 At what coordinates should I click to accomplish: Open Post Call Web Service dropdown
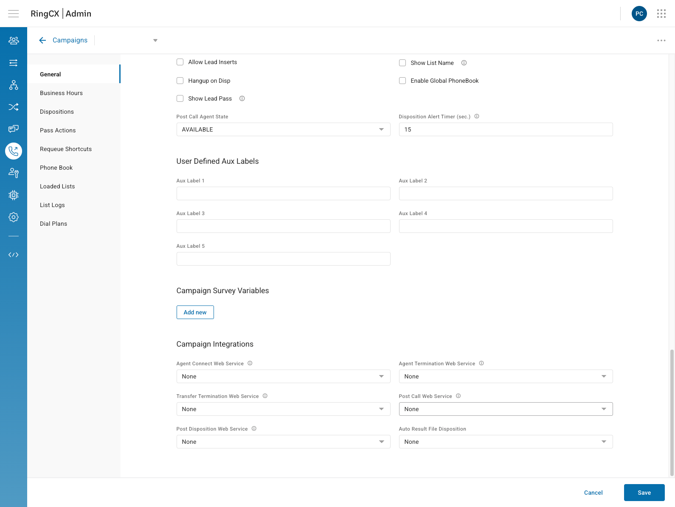tap(506, 409)
